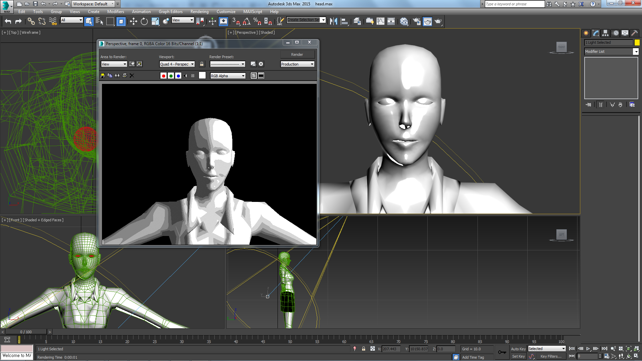Click Set Key button
This screenshot has width=642, height=361.
(518, 356)
